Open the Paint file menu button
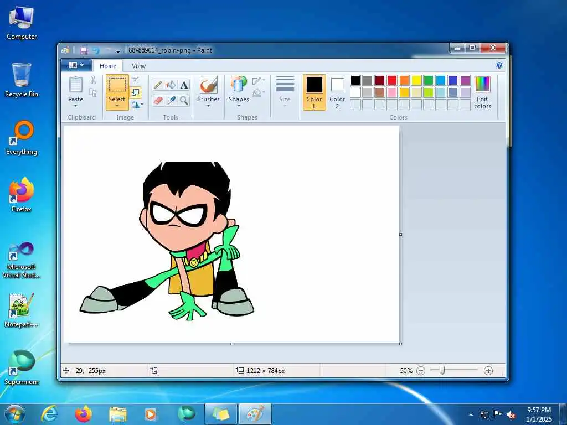Image resolution: width=567 pixels, height=425 pixels. pyautogui.click(x=76, y=65)
